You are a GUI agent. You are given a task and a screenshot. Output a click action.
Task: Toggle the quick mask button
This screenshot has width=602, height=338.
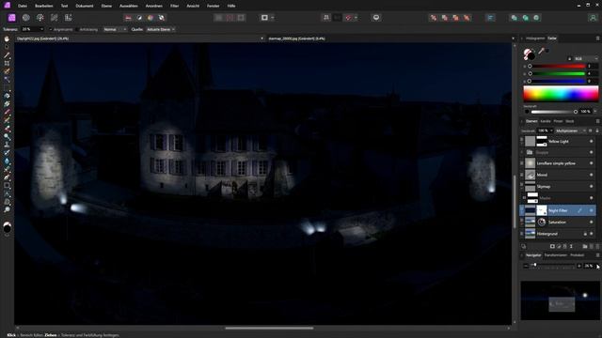click(x=264, y=18)
